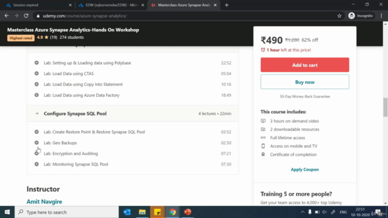Click Training 5 or more people heading
388x218 pixels.
tap(296, 194)
